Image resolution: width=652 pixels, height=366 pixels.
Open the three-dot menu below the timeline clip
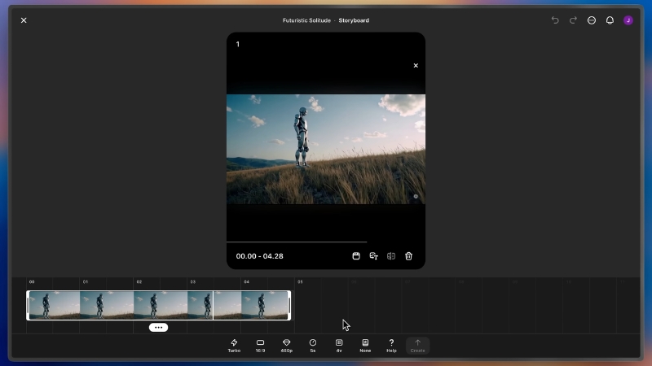click(x=158, y=328)
